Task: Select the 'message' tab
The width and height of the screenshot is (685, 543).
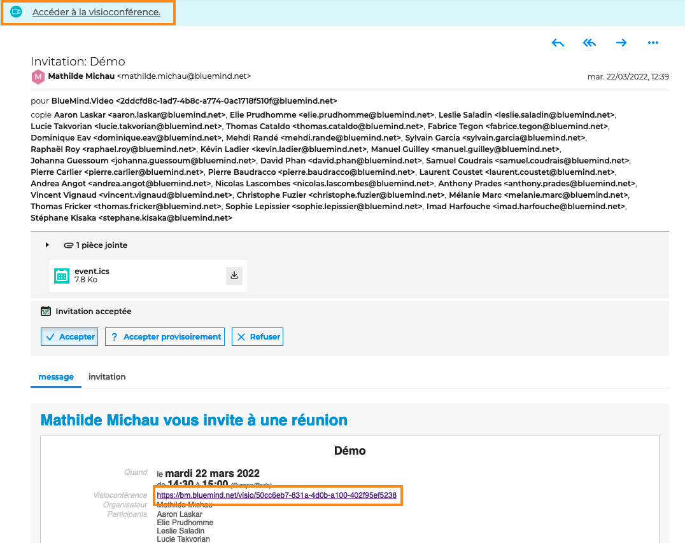Action: (56, 376)
